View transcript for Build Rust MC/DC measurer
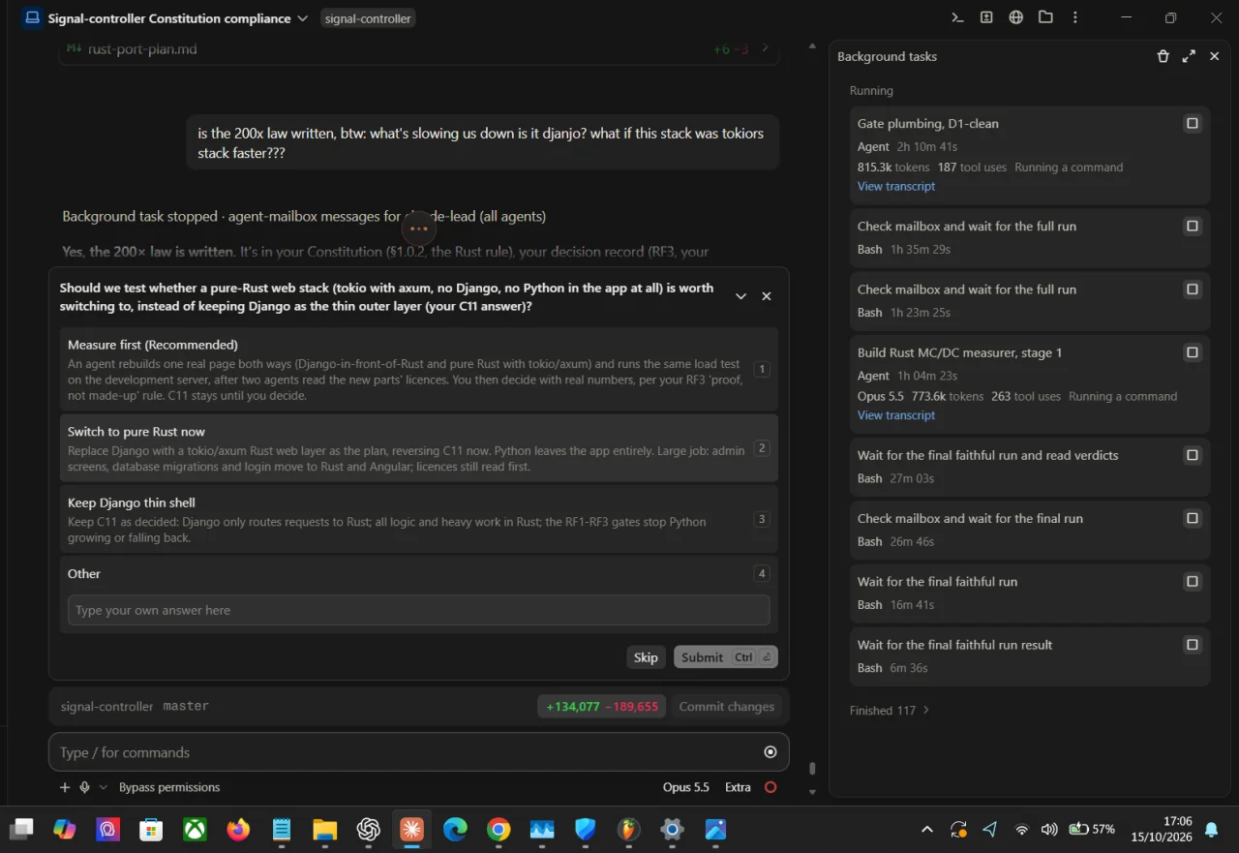Screen dimensions: 1239x853 (x=896, y=415)
